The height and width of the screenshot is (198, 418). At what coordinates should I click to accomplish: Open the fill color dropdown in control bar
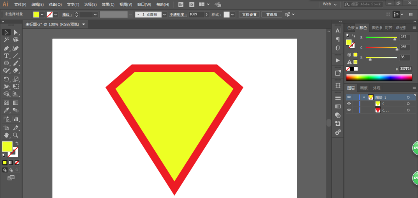point(42,14)
